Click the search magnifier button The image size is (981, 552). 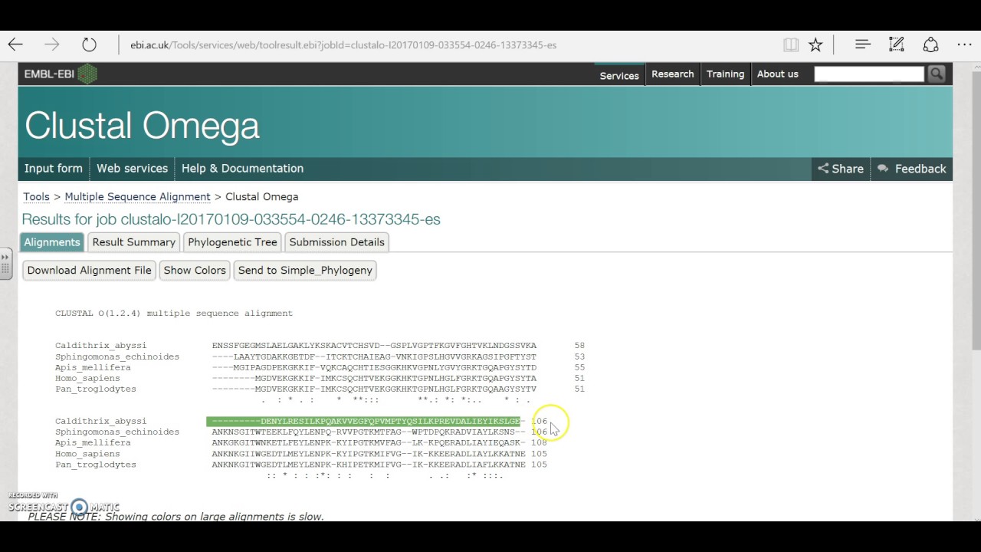936,74
